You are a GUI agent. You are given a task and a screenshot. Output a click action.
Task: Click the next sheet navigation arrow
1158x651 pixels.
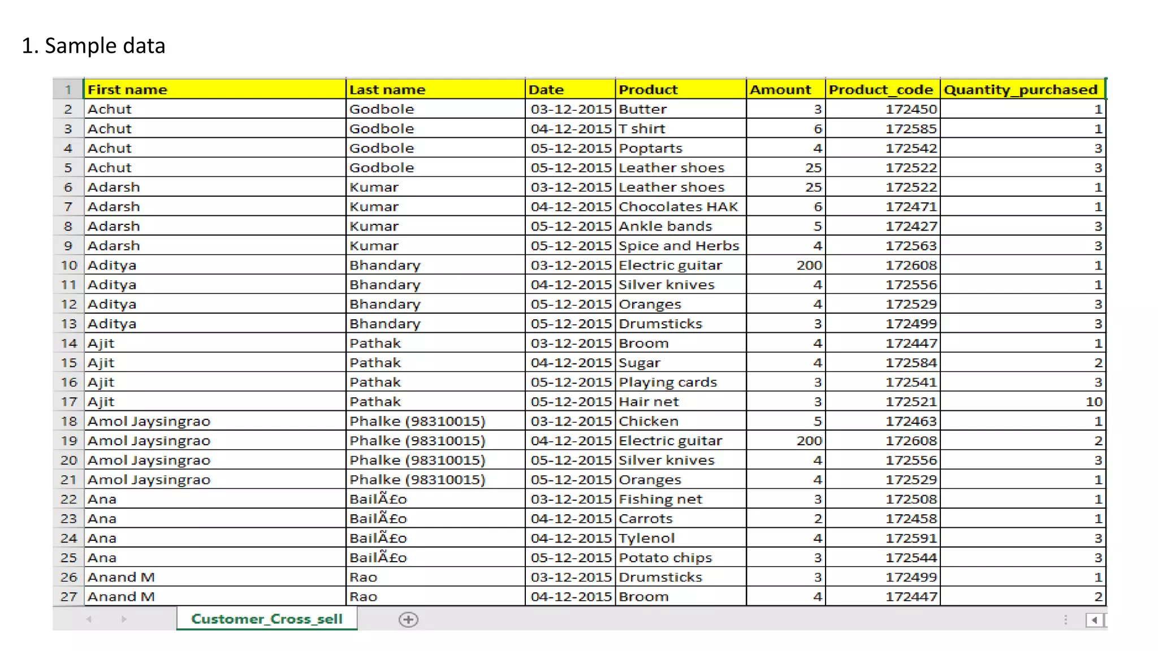click(x=124, y=619)
